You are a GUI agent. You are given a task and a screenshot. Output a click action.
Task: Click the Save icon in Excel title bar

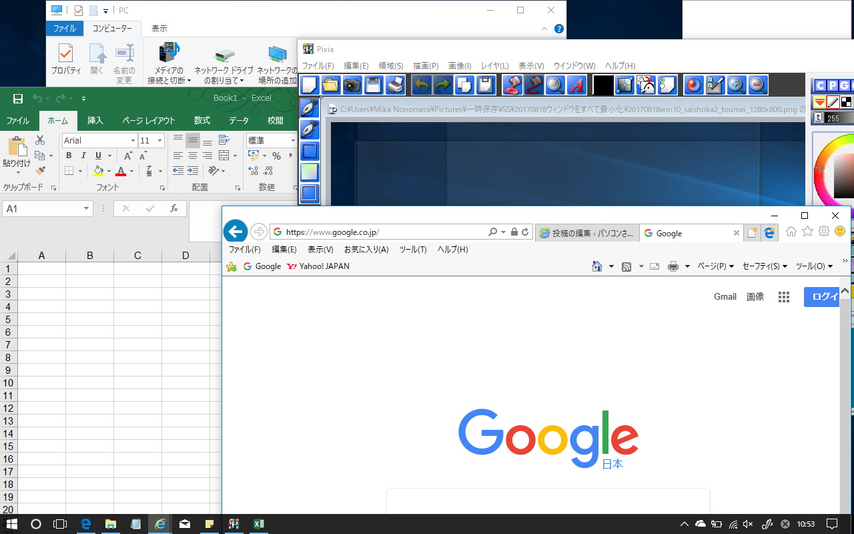(x=17, y=98)
